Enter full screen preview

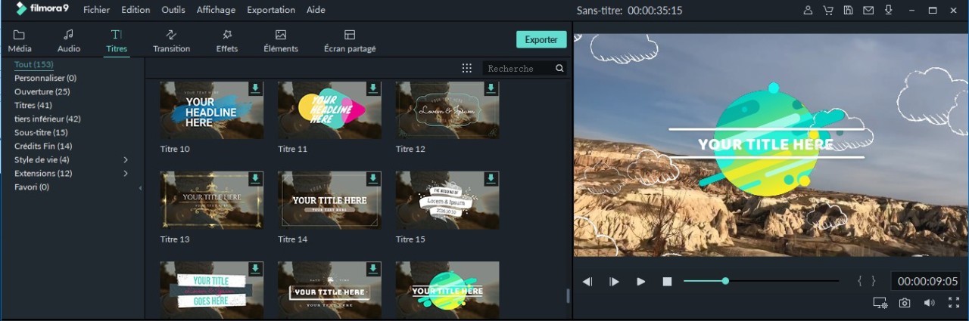(x=952, y=303)
